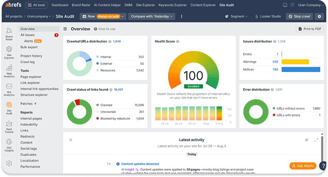Screen dimensions: 328x177
Task: Click the 788 notices count
Action: click(275, 70)
